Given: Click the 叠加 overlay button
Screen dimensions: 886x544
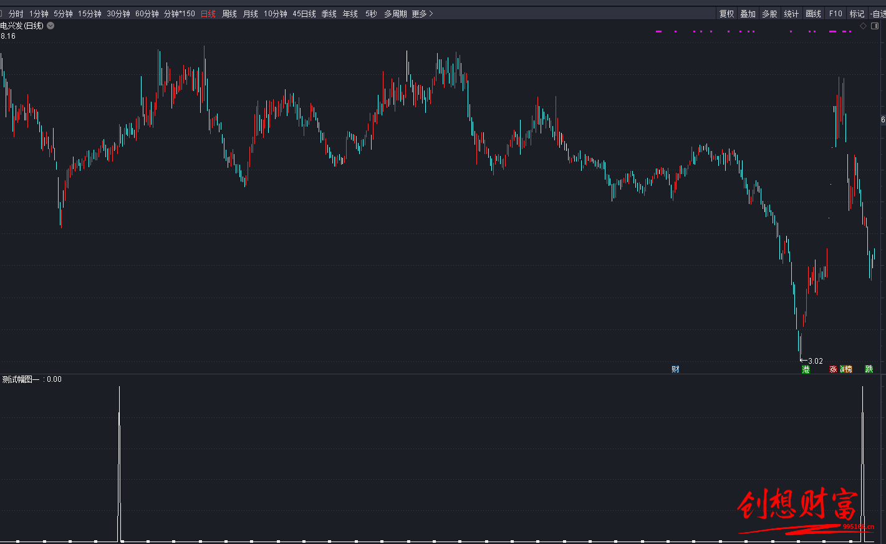Looking at the screenshot, I should point(748,14).
